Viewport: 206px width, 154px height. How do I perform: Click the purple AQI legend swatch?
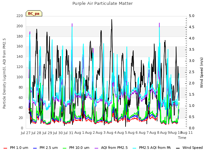(x=97, y=148)
